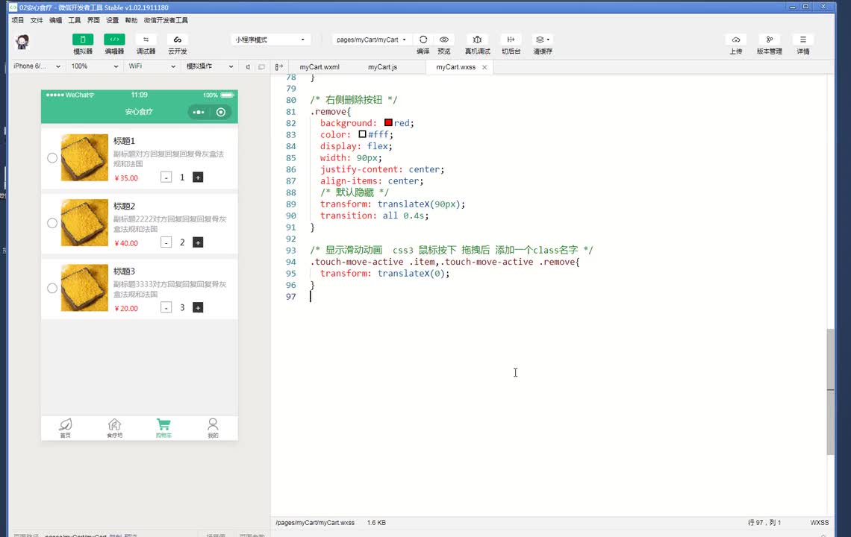This screenshot has width=851, height=537.
Task: Select radio button for 标题2 item
Action: coord(52,223)
